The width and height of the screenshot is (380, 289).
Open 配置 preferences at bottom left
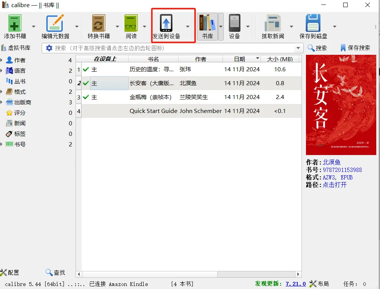10,272
